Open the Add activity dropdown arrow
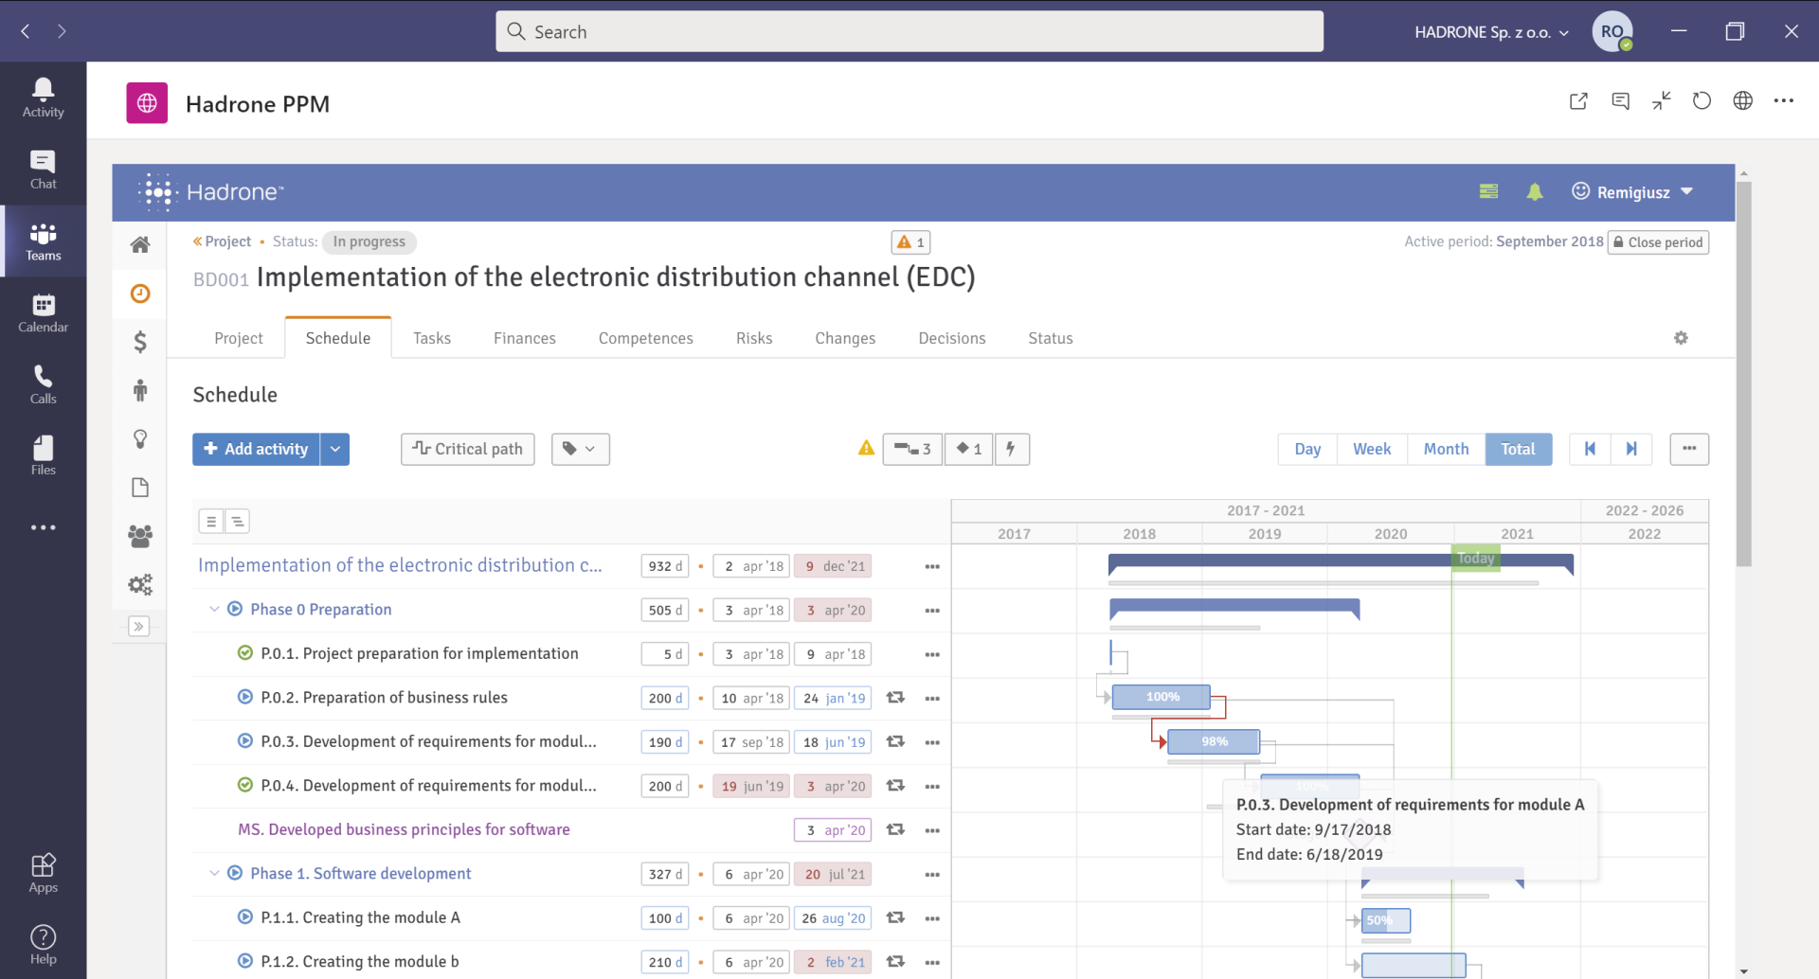 (335, 449)
